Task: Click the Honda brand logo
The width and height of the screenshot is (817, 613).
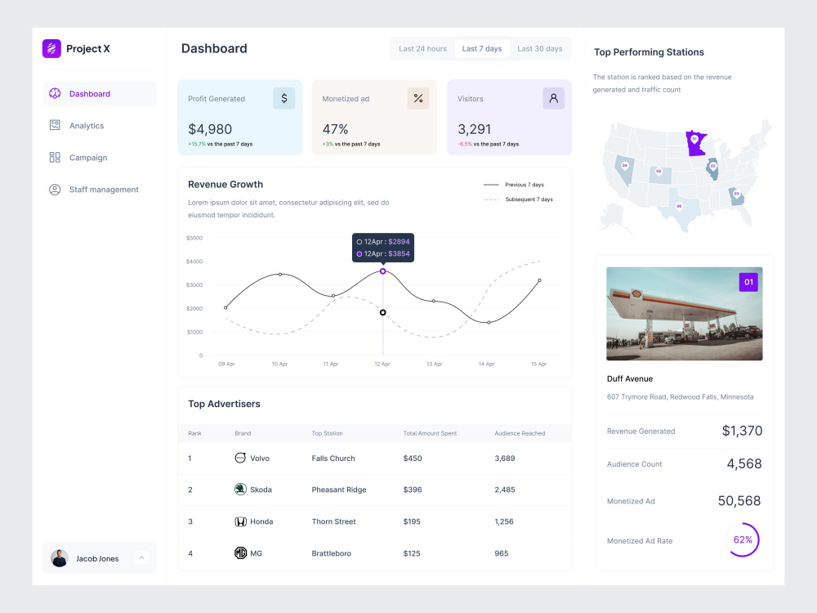Action: tap(240, 521)
